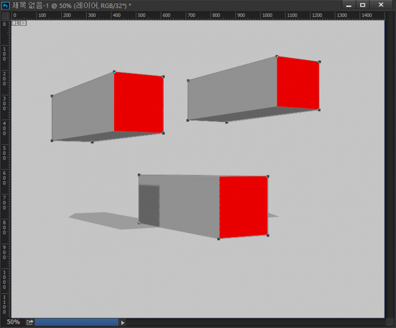The width and height of the screenshot is (396, 328).
Task: Open status bar options arrow menu
Action: pos(123,322)
